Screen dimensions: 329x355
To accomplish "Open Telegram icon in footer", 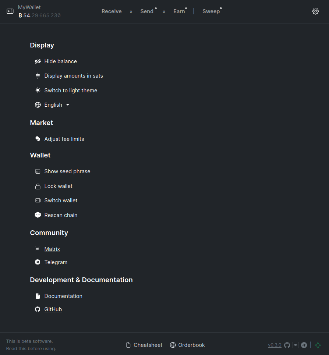I will pos(304,345).
